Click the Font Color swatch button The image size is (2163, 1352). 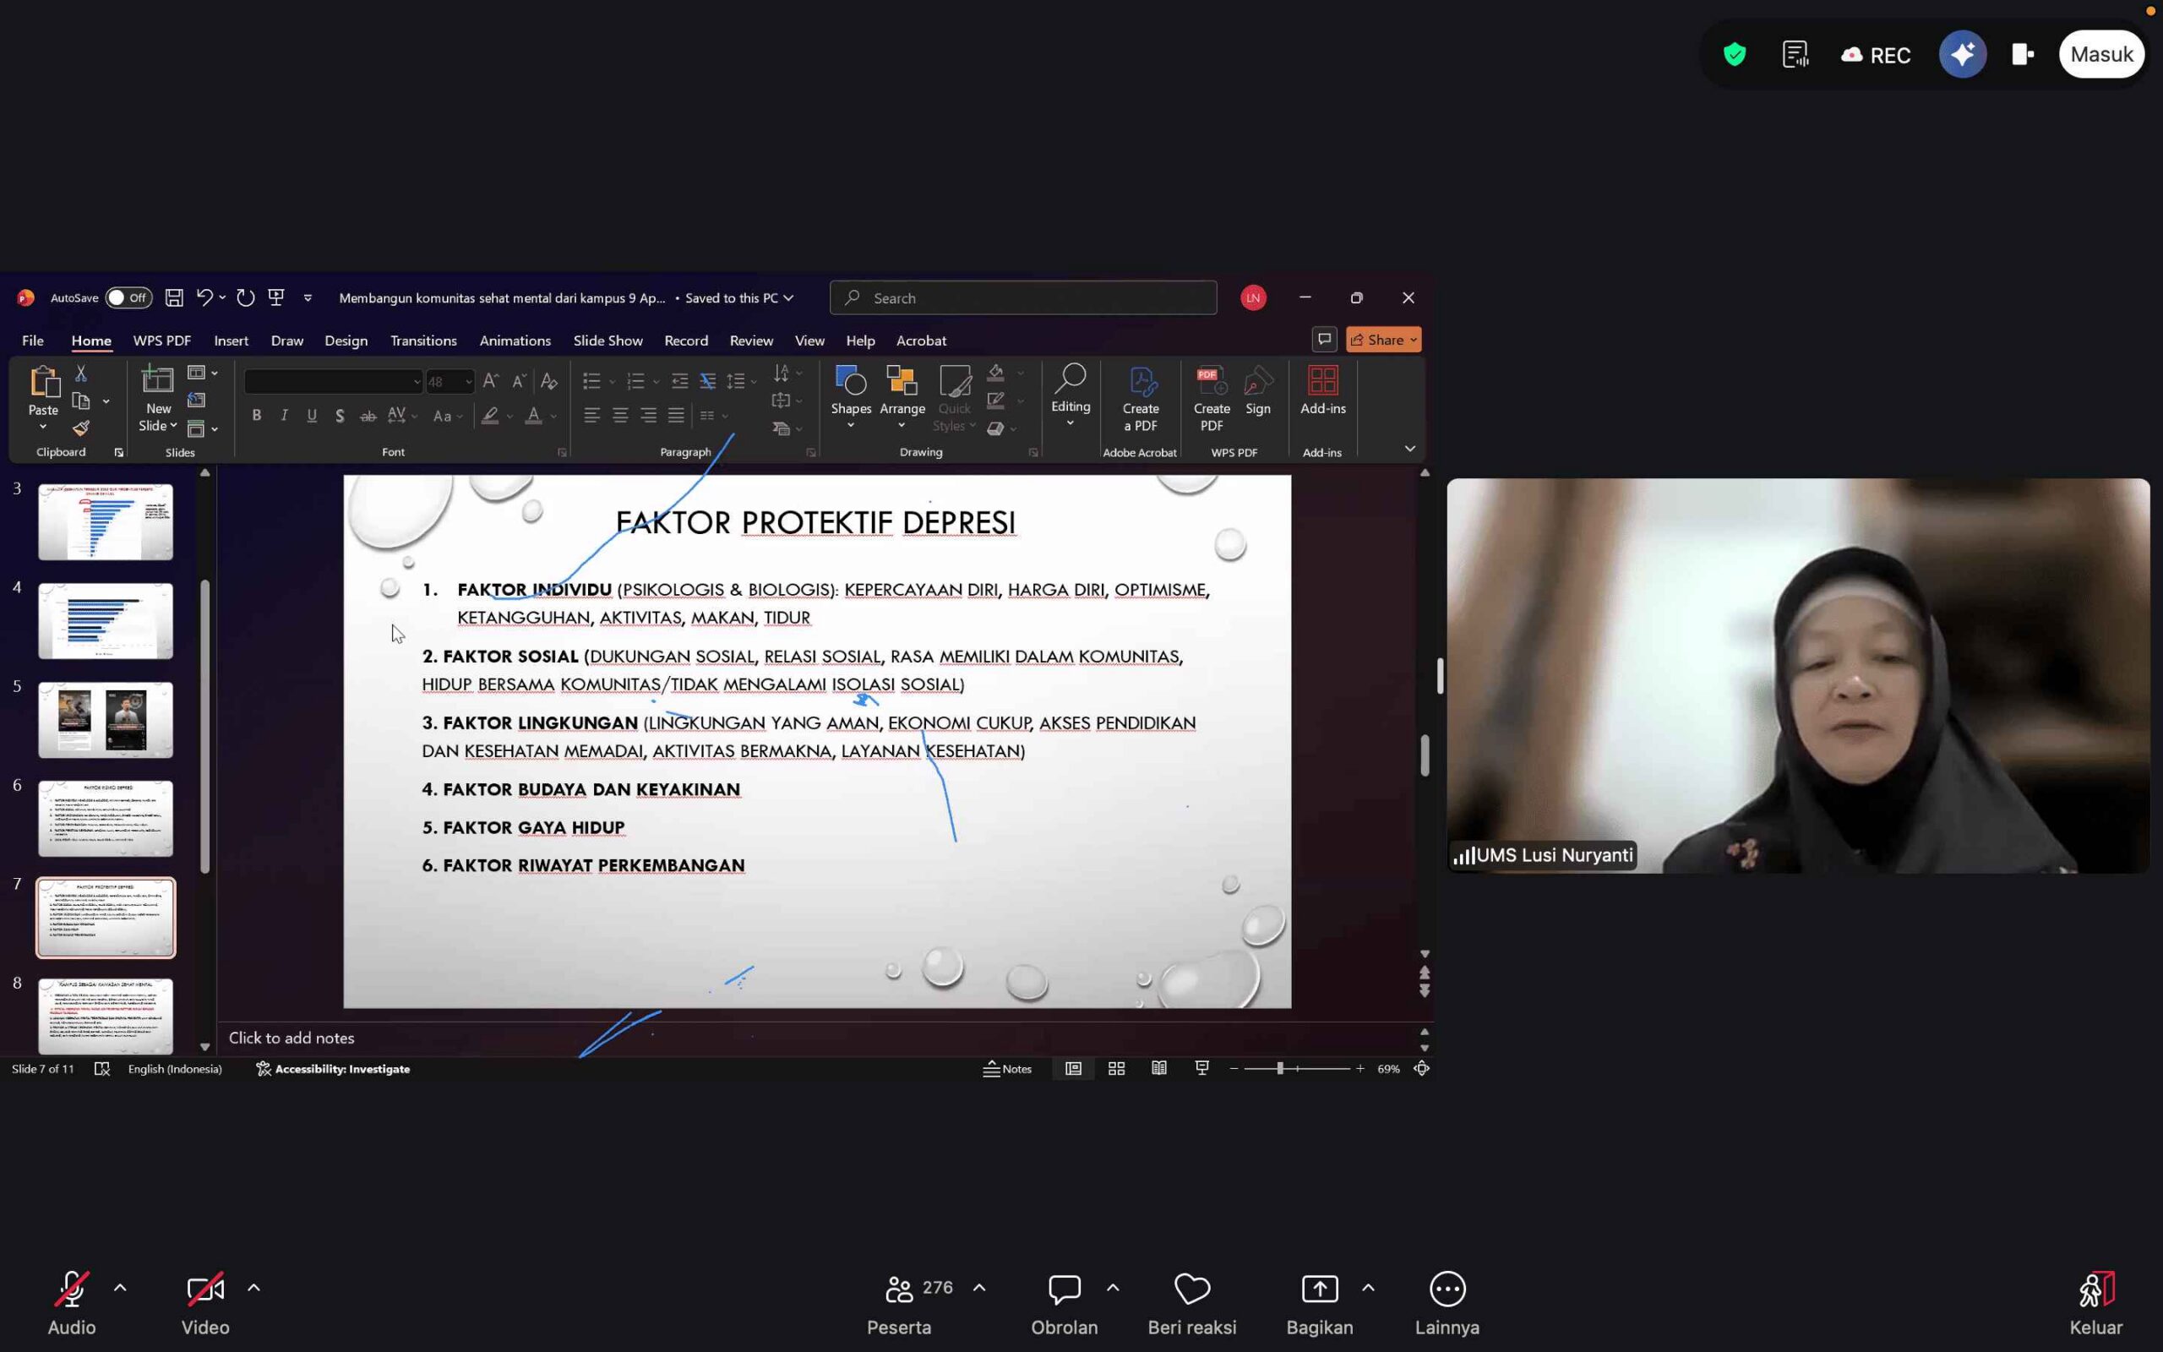(x=534, y=416)
